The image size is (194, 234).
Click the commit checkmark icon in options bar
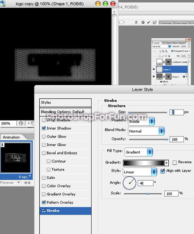tap(148, 22)
